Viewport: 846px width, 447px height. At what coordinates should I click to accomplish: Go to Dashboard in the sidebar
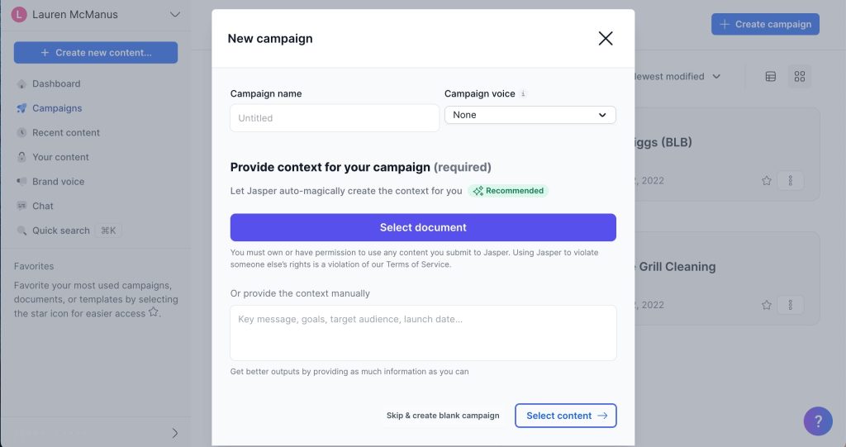point(56,83)
